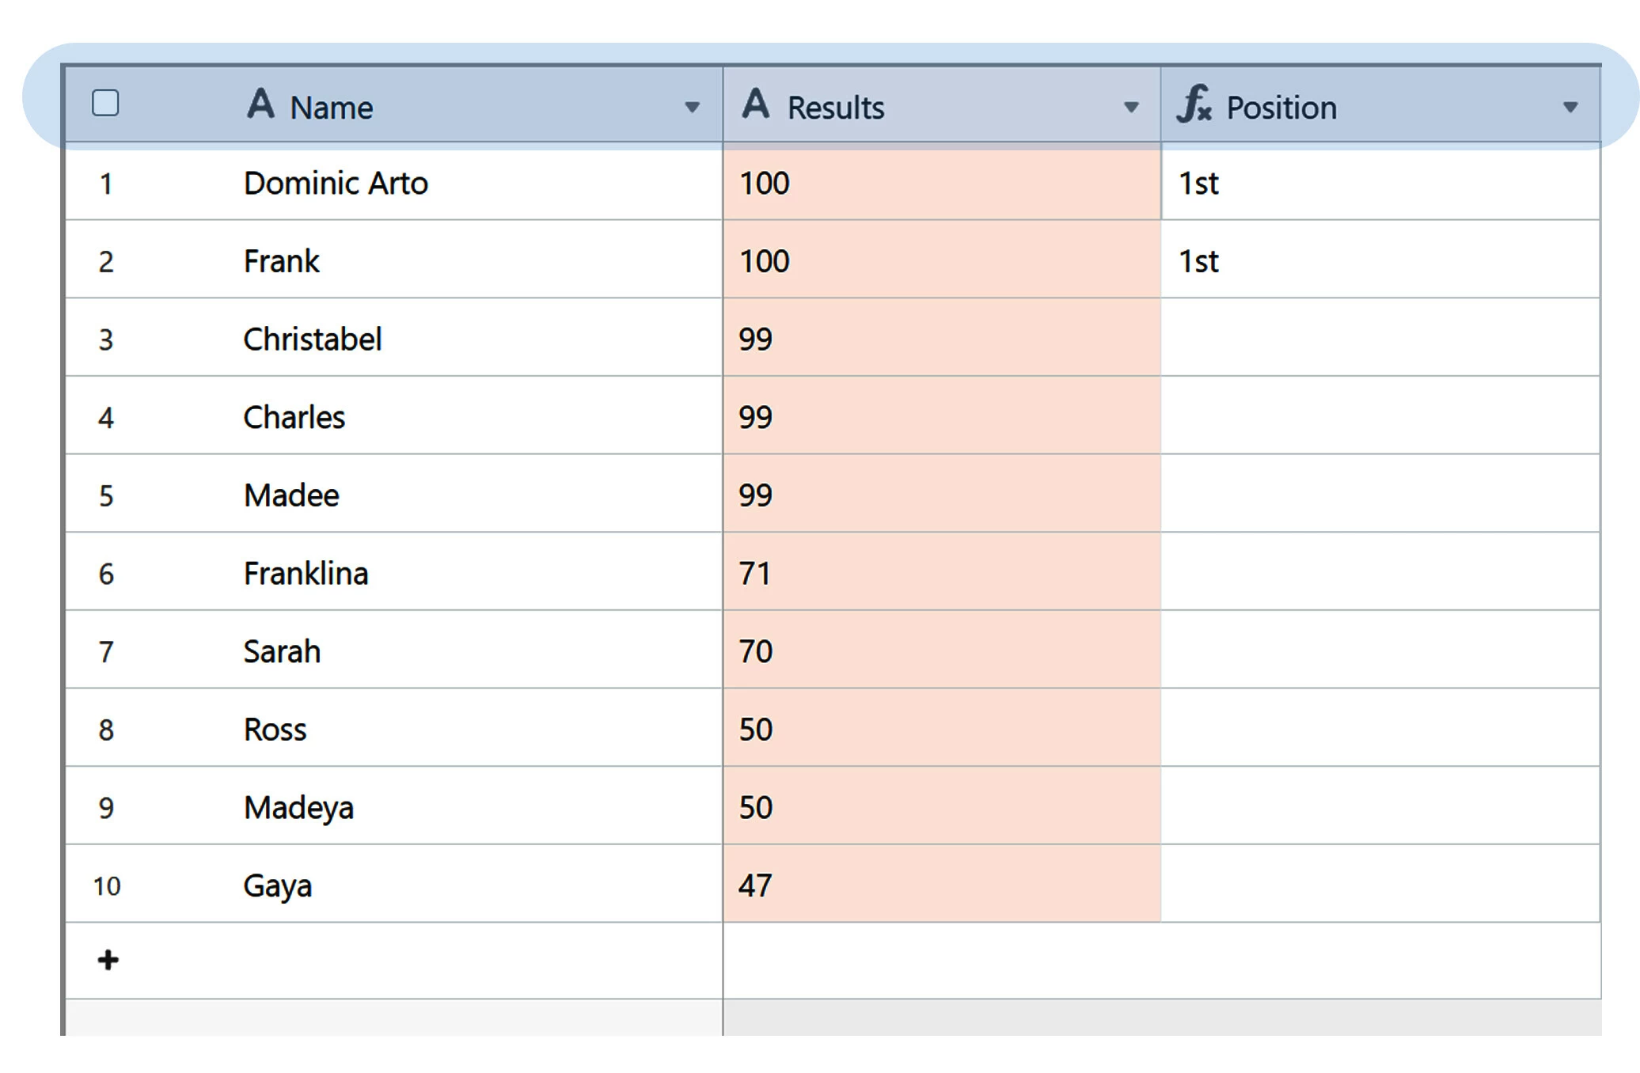The width and height of the screenshot is (1640, 1073).
Task: Click the plus icon to add row
Action: [108, 960]
